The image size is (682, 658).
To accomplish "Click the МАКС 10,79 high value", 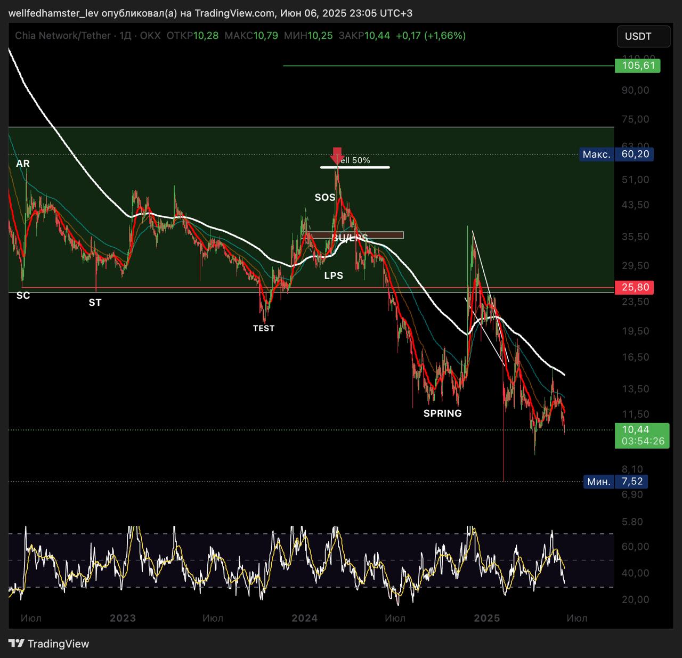I will [251, 36].
